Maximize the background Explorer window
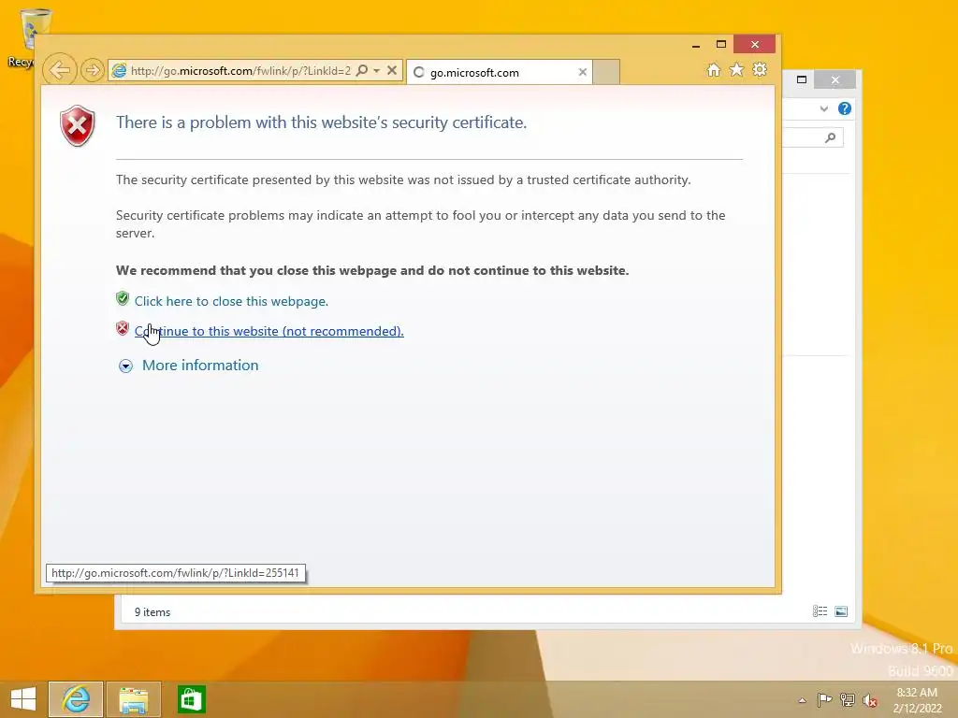The image size is (958, 718). pyautogui.click(x=802, y=79)
